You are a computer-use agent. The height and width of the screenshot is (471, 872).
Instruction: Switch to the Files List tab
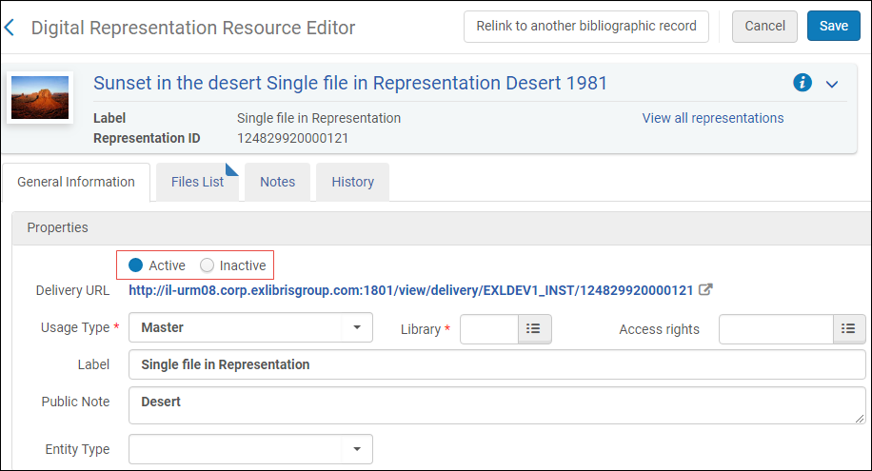(197, 182)
